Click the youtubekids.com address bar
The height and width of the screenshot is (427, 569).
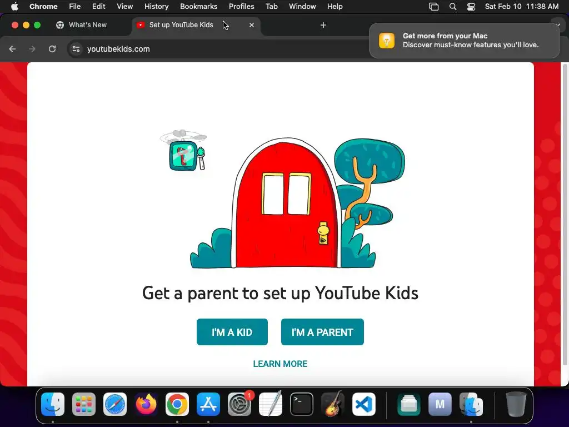click(x=218, y=49)
